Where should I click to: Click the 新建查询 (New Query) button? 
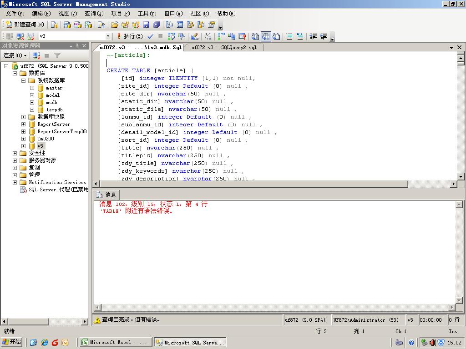[x=25, y=25]
